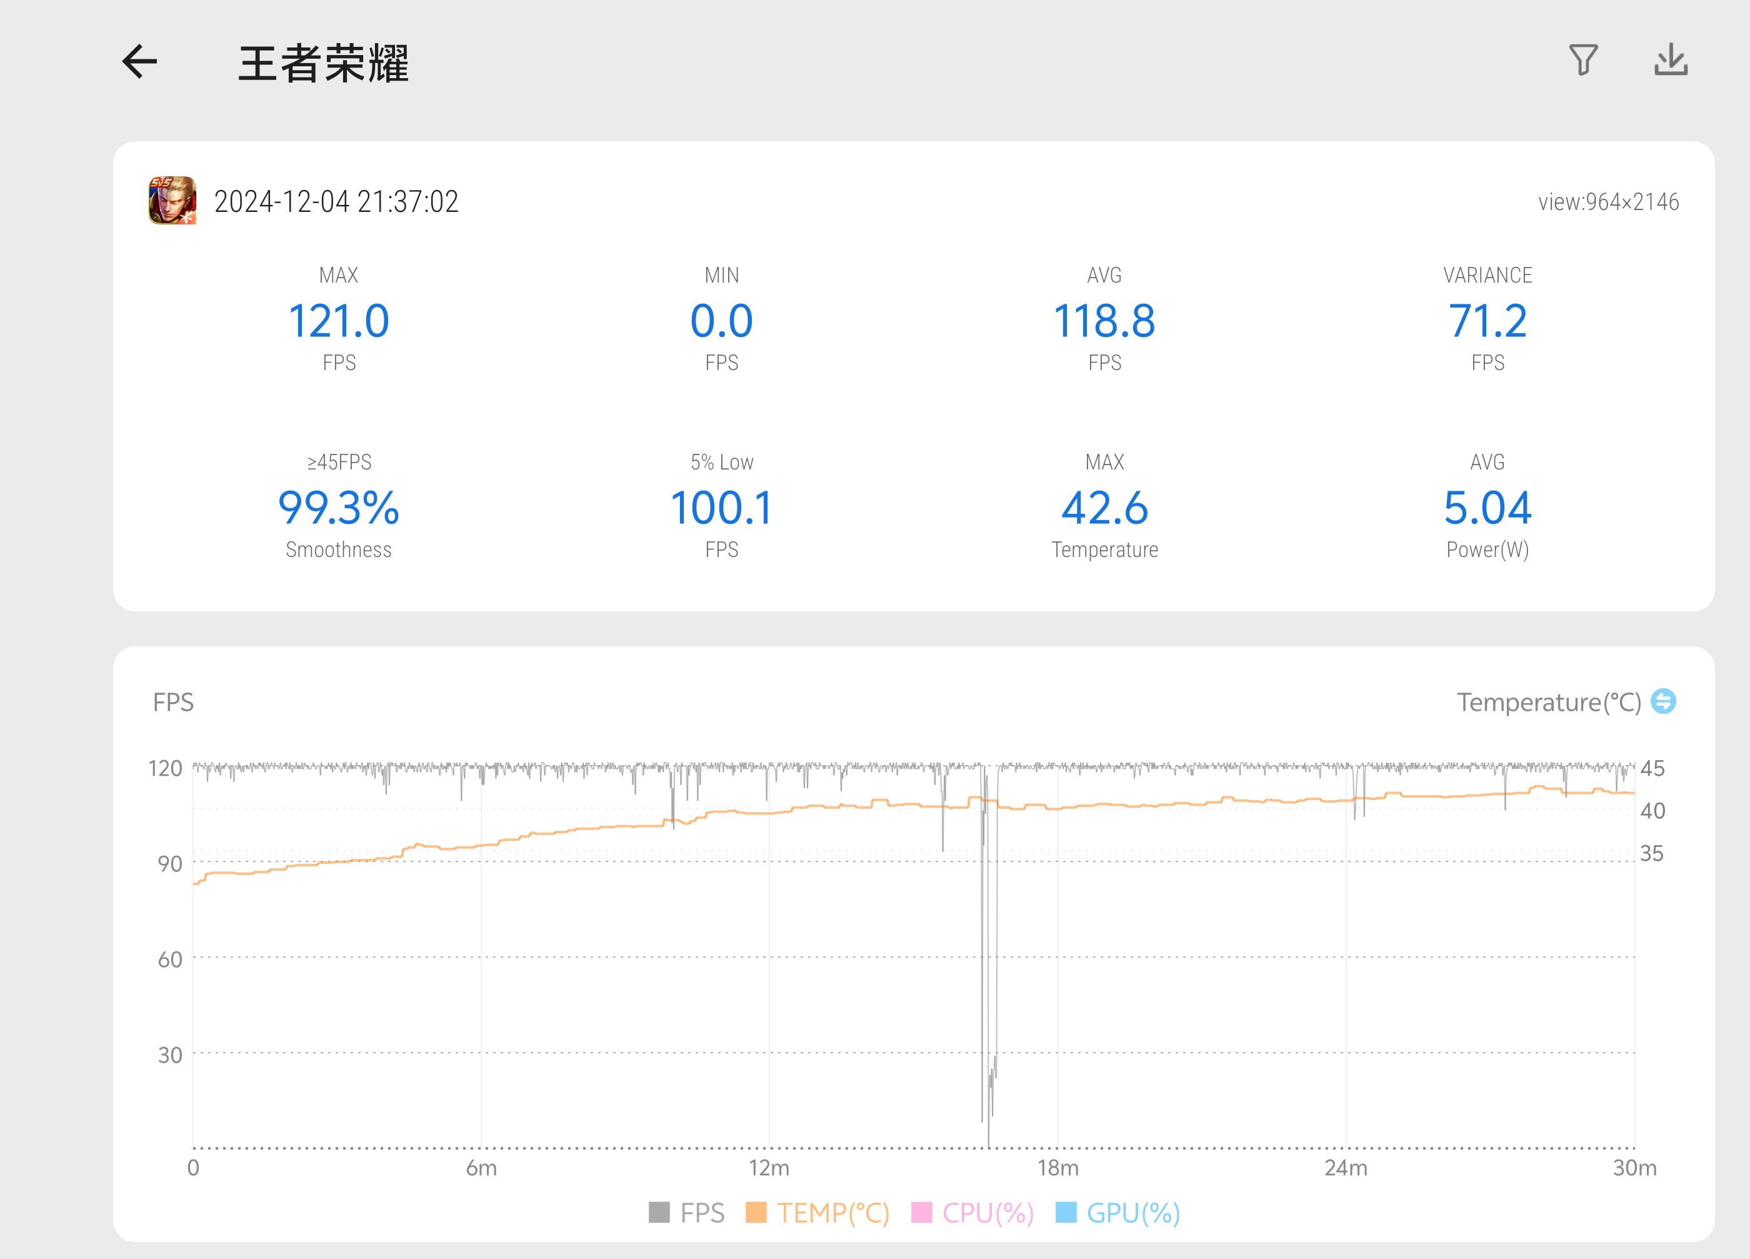Screen dimensions: 1750x1259
Task: Tap the AVG 5.04 Power(W) value
Action: (1487, 508)
